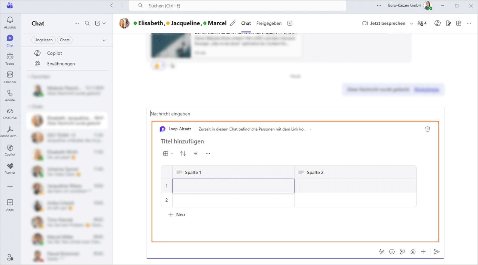The image size is (478, 265).
Task: Open OneDrive from the left rail
Action: [10, 114]
